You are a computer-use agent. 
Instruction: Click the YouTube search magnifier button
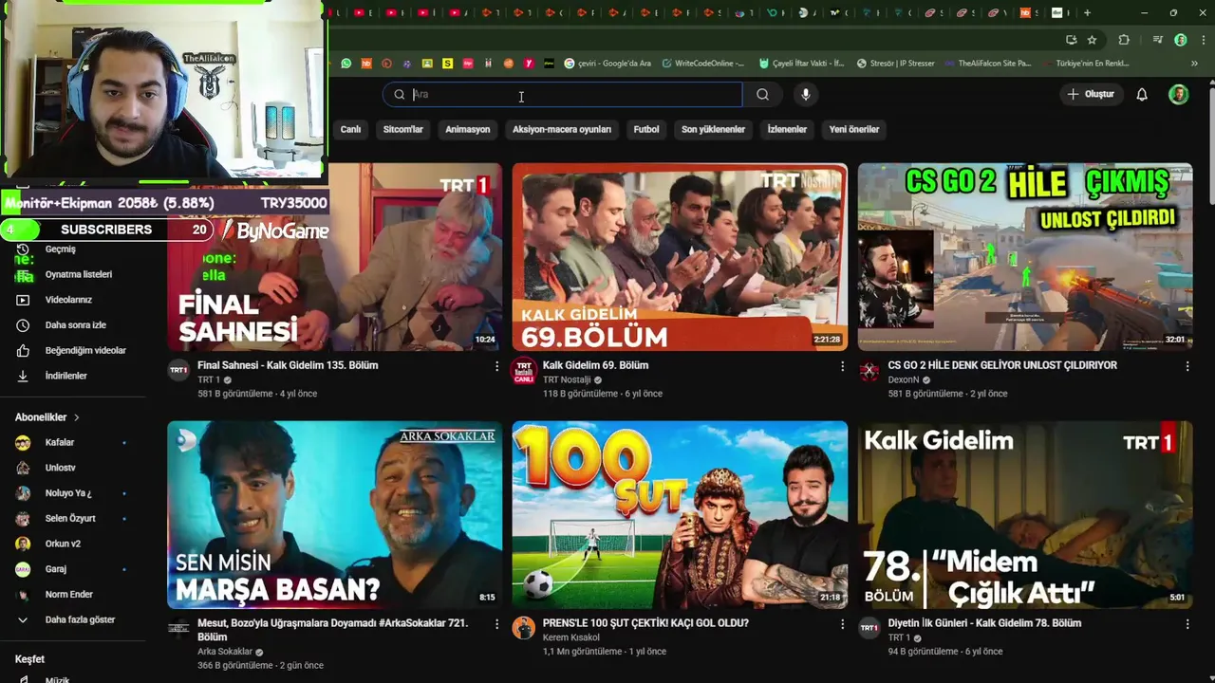762,94
